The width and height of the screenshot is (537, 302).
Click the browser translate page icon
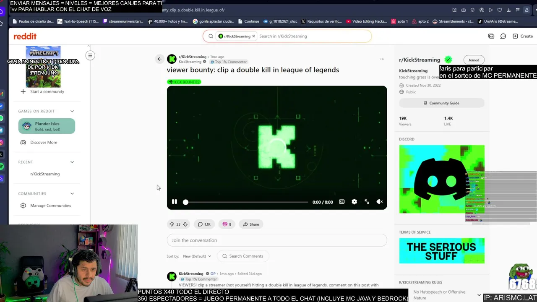pyautogui.click(x=481, y=10)
